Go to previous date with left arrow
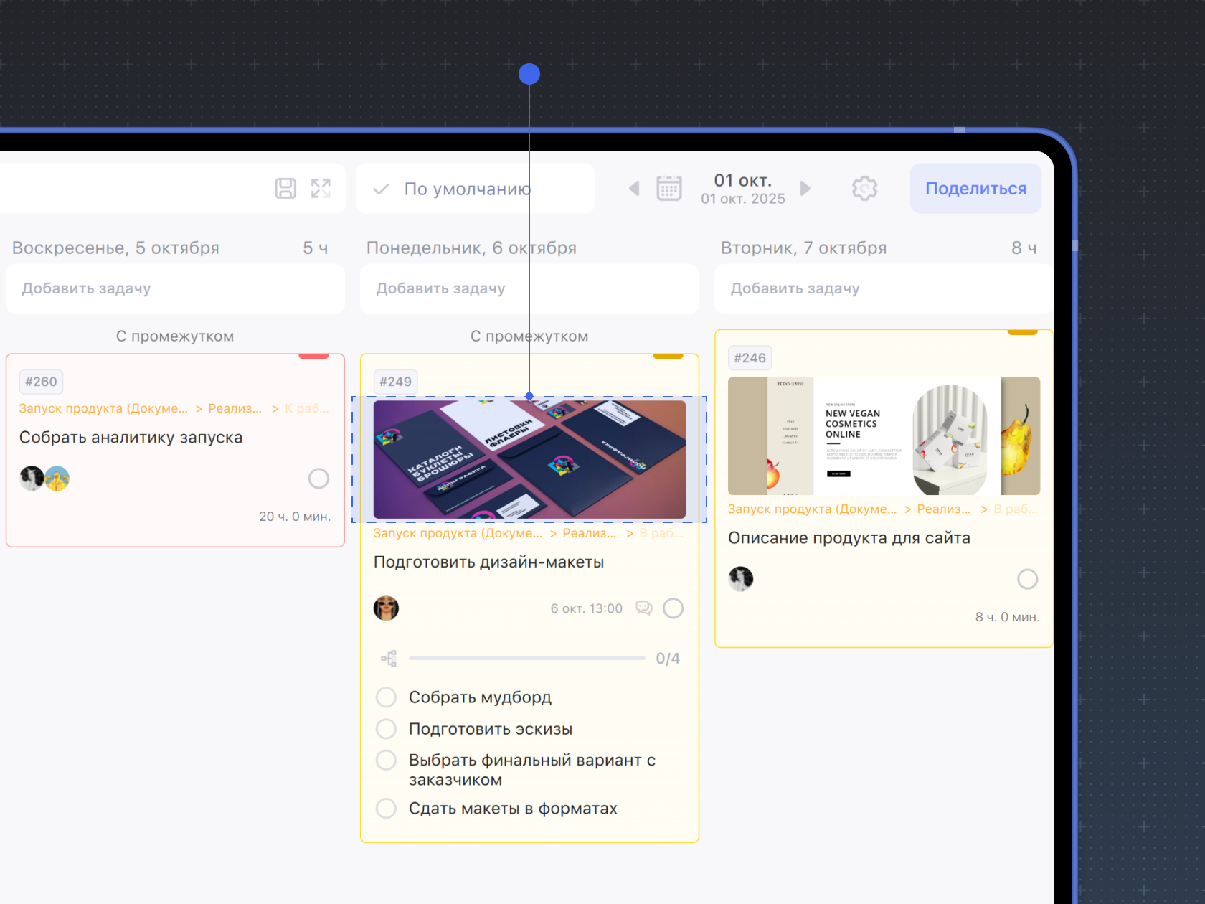This screenshot has height=904, width=1205. point(634,189)
